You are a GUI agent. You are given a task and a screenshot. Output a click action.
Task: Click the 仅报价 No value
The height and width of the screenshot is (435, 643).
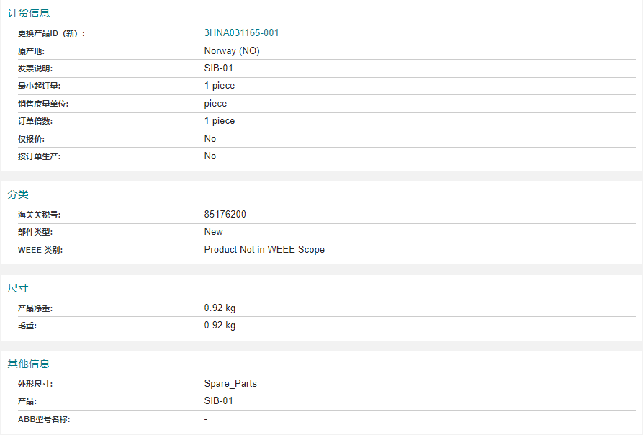pyautogui.click(x=210, y=138)
